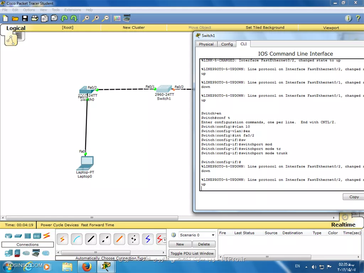Open the File menu
Viewport: 364px width, 273px height.
click(x=5, y=10)
